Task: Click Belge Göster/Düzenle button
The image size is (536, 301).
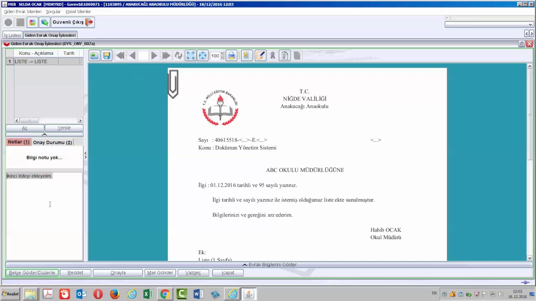Action: pos(32,273)
